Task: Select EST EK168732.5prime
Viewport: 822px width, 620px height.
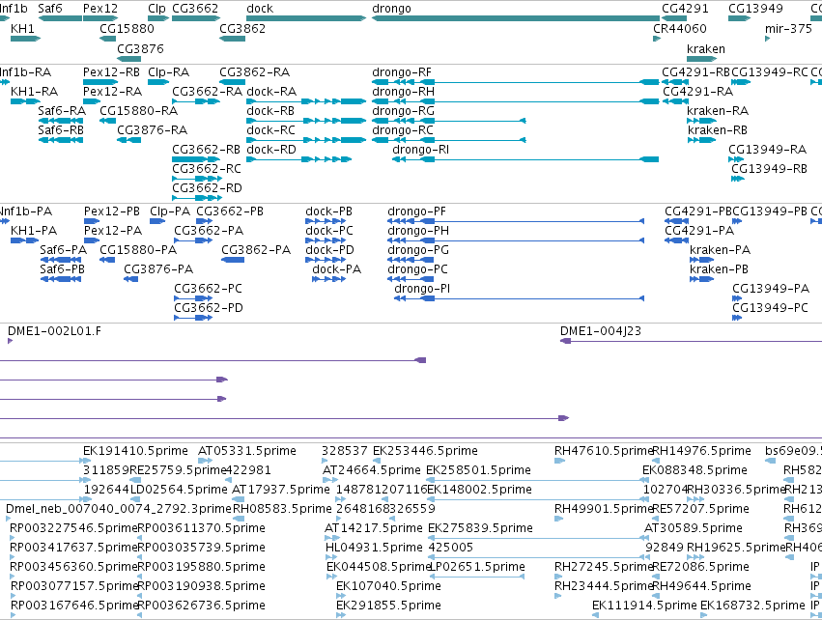Action: 752,606
